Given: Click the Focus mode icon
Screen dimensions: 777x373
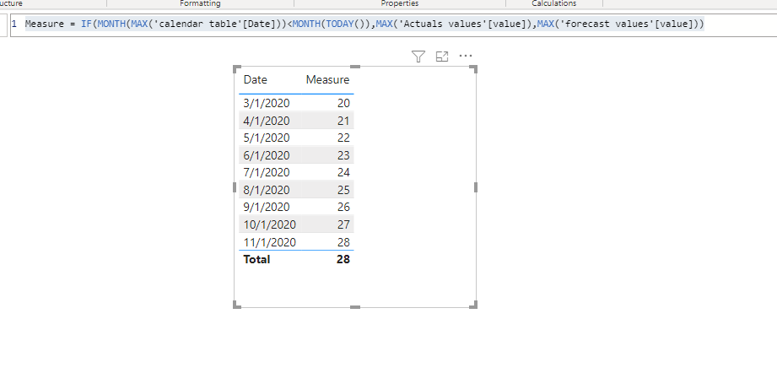Looking at the screenshot, I should coord(441,57).
